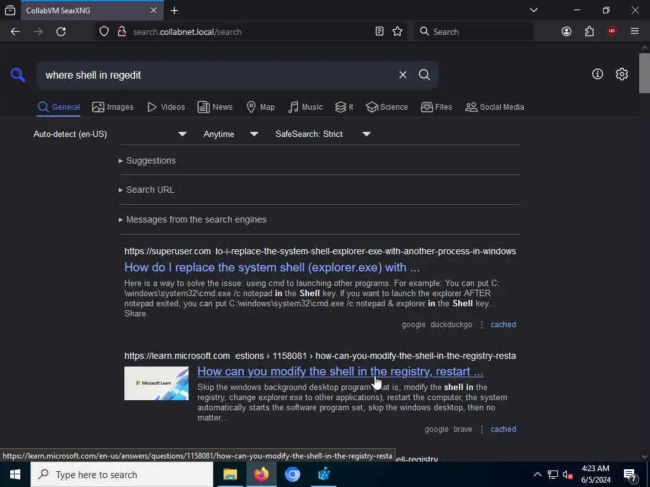Reload the current page

61,32
